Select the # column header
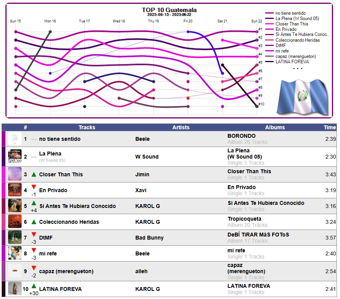 (25, 127)
